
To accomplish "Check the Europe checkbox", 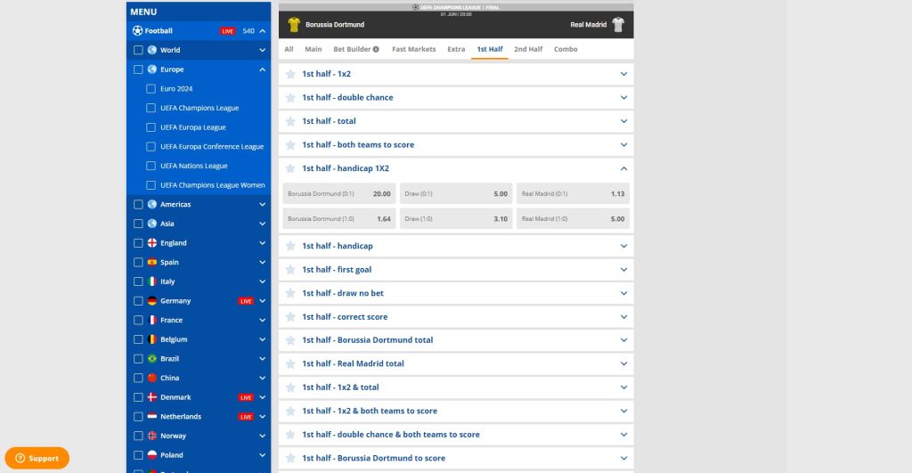I will coord(138,69).
